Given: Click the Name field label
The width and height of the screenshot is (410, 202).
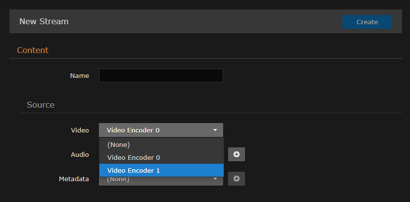Looking at the screenshot, I should pos(80,76).
